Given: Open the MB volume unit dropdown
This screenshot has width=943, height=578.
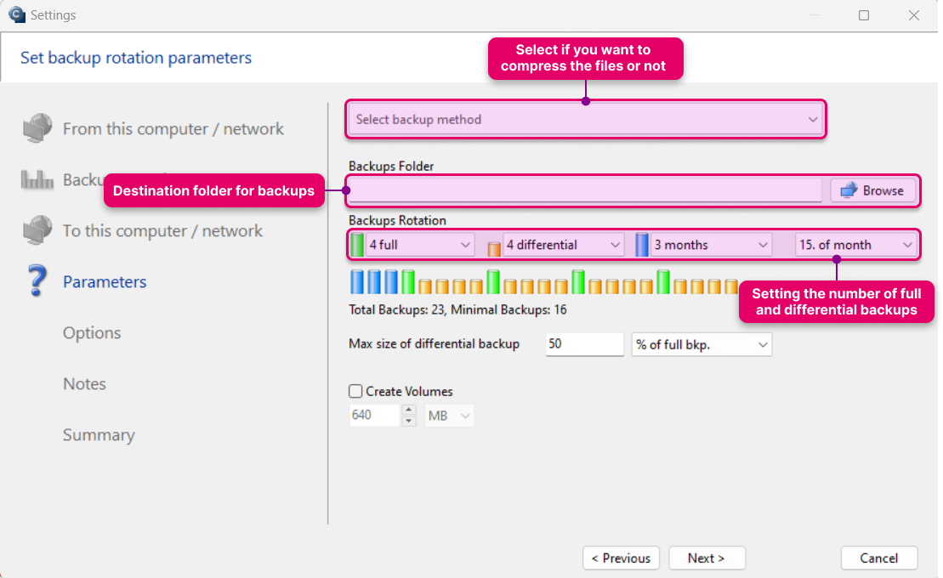Looking at the screenshot, I should [449, 416].
